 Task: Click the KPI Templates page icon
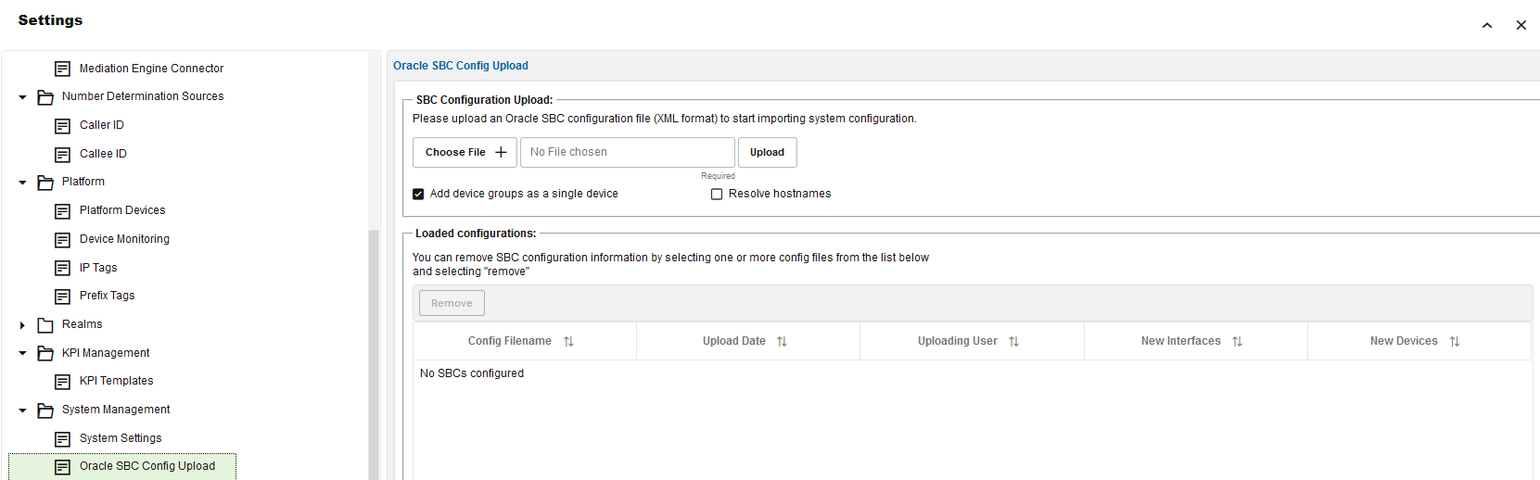pyautogui.click(x=62, y=382)
